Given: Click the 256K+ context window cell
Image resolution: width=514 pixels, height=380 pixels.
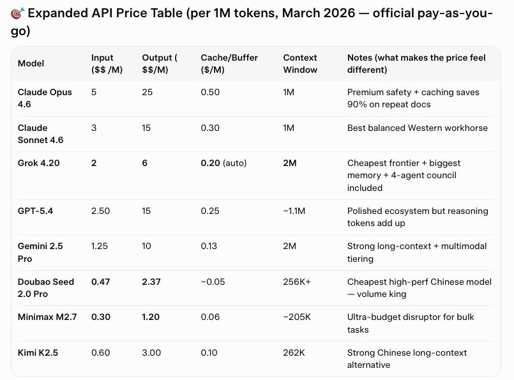Looking at the screenshot, I should coord(297,282).
